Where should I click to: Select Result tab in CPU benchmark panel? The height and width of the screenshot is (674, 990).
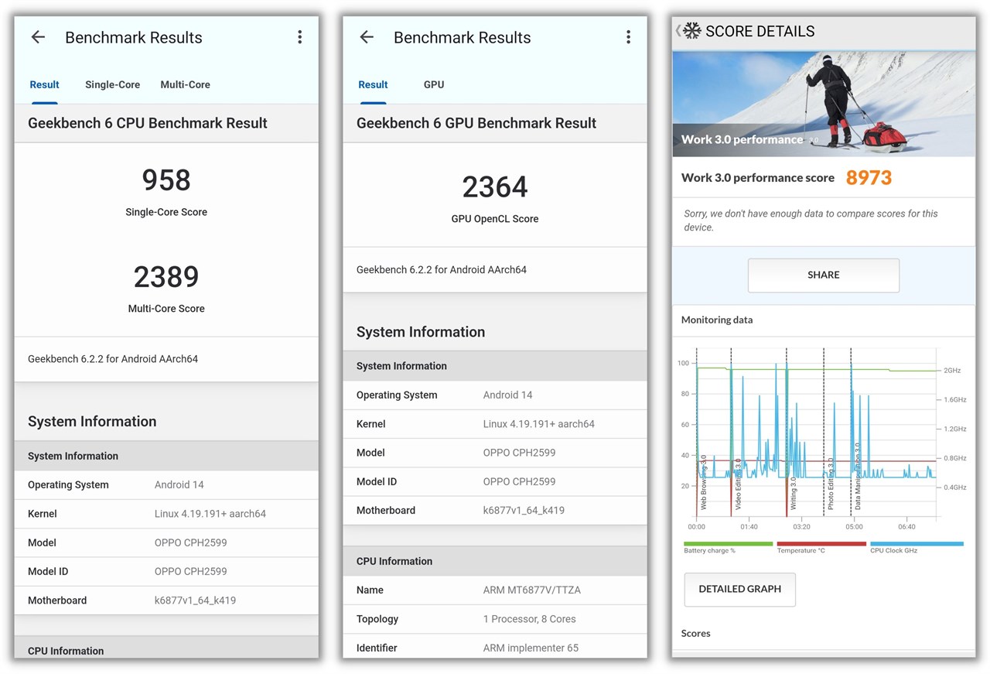(44, 85)
